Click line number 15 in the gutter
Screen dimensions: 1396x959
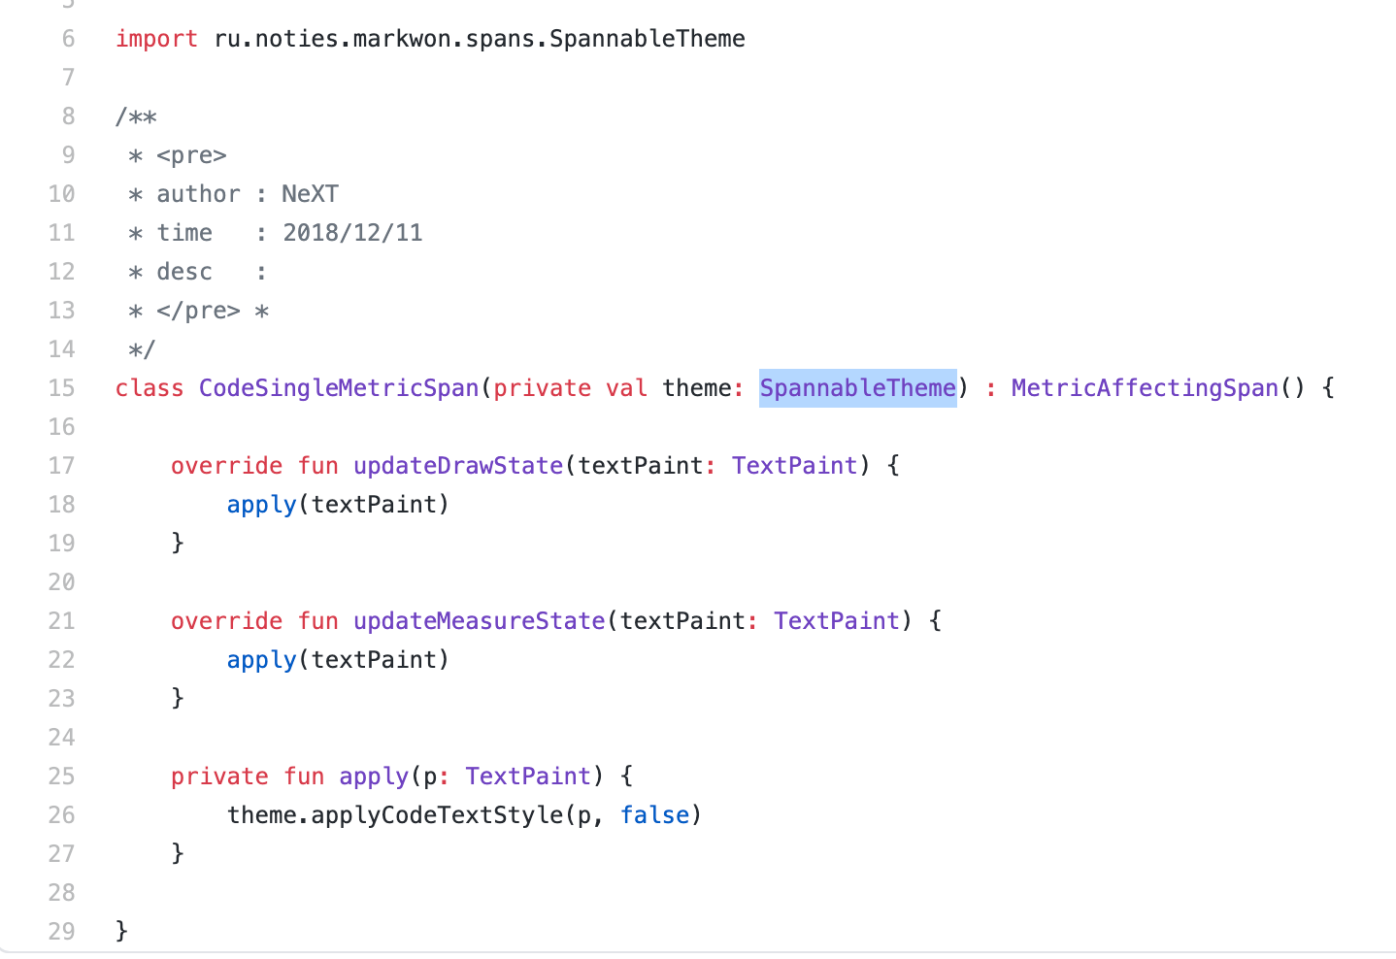(61, 387)
